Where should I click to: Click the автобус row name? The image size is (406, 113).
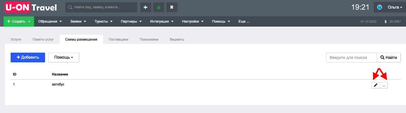coord(58,84)
